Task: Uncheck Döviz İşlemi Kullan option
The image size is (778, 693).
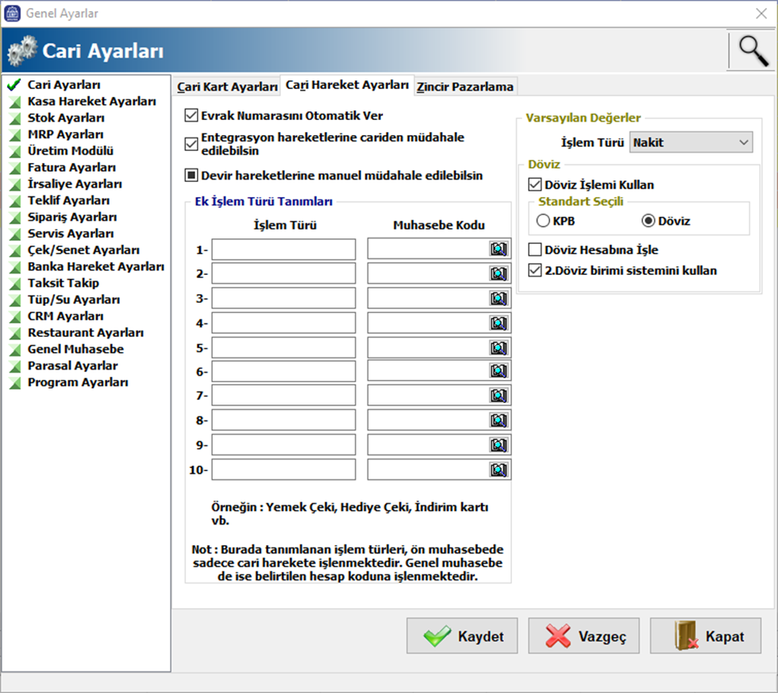Action: (x=535, y=184)
